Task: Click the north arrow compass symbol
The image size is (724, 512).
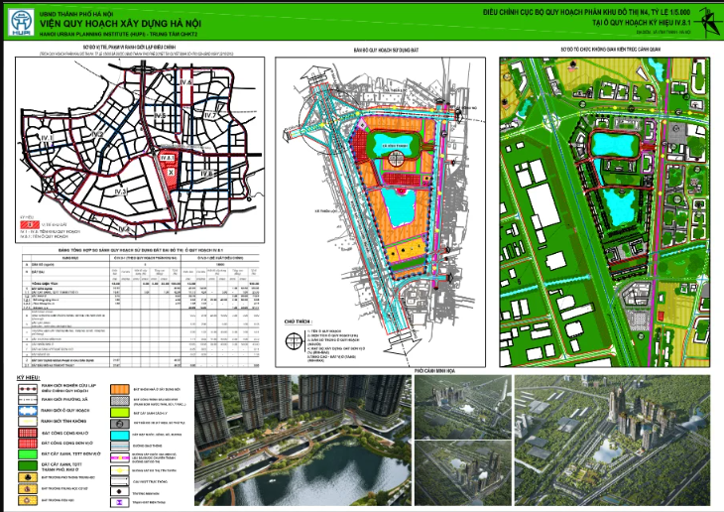Action: pos(708,21)
